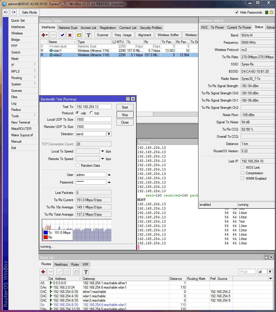Image resolution: width=276 pixels, height=312 pixels.
Task: Click the Safe Mode button
Action: pos(30,12)
